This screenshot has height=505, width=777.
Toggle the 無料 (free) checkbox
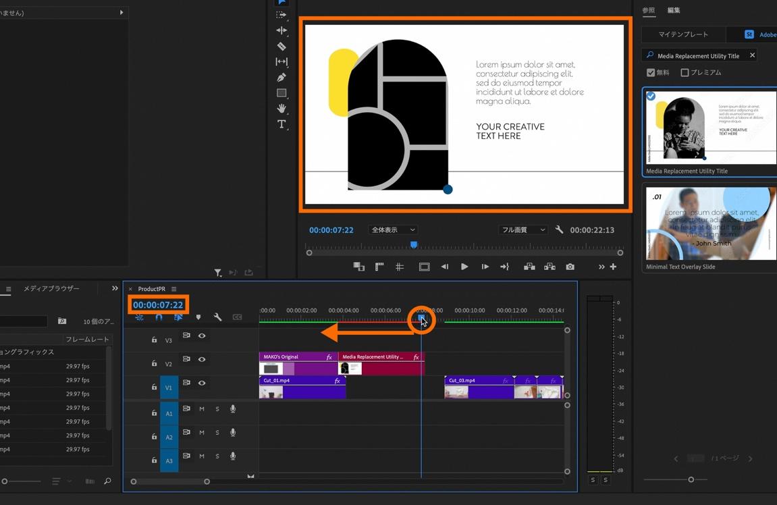pyautogui.click(x=651, y=72)
